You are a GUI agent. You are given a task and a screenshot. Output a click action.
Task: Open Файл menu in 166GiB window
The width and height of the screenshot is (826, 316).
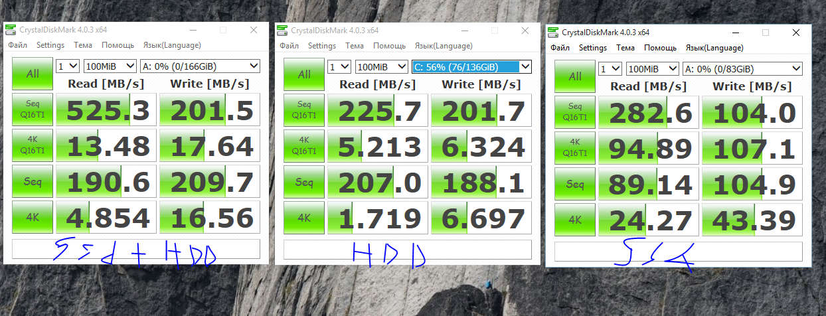tap(18, 45)
